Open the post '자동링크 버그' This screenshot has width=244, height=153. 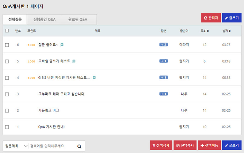click(x=48, y=110)
